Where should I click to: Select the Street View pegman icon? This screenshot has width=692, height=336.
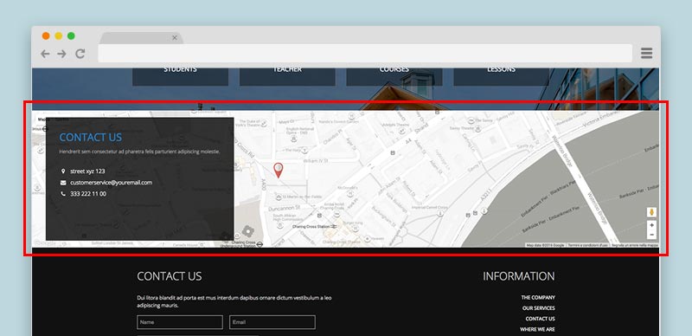pos(652,213)
